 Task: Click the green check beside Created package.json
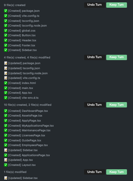tap(6, 11)
